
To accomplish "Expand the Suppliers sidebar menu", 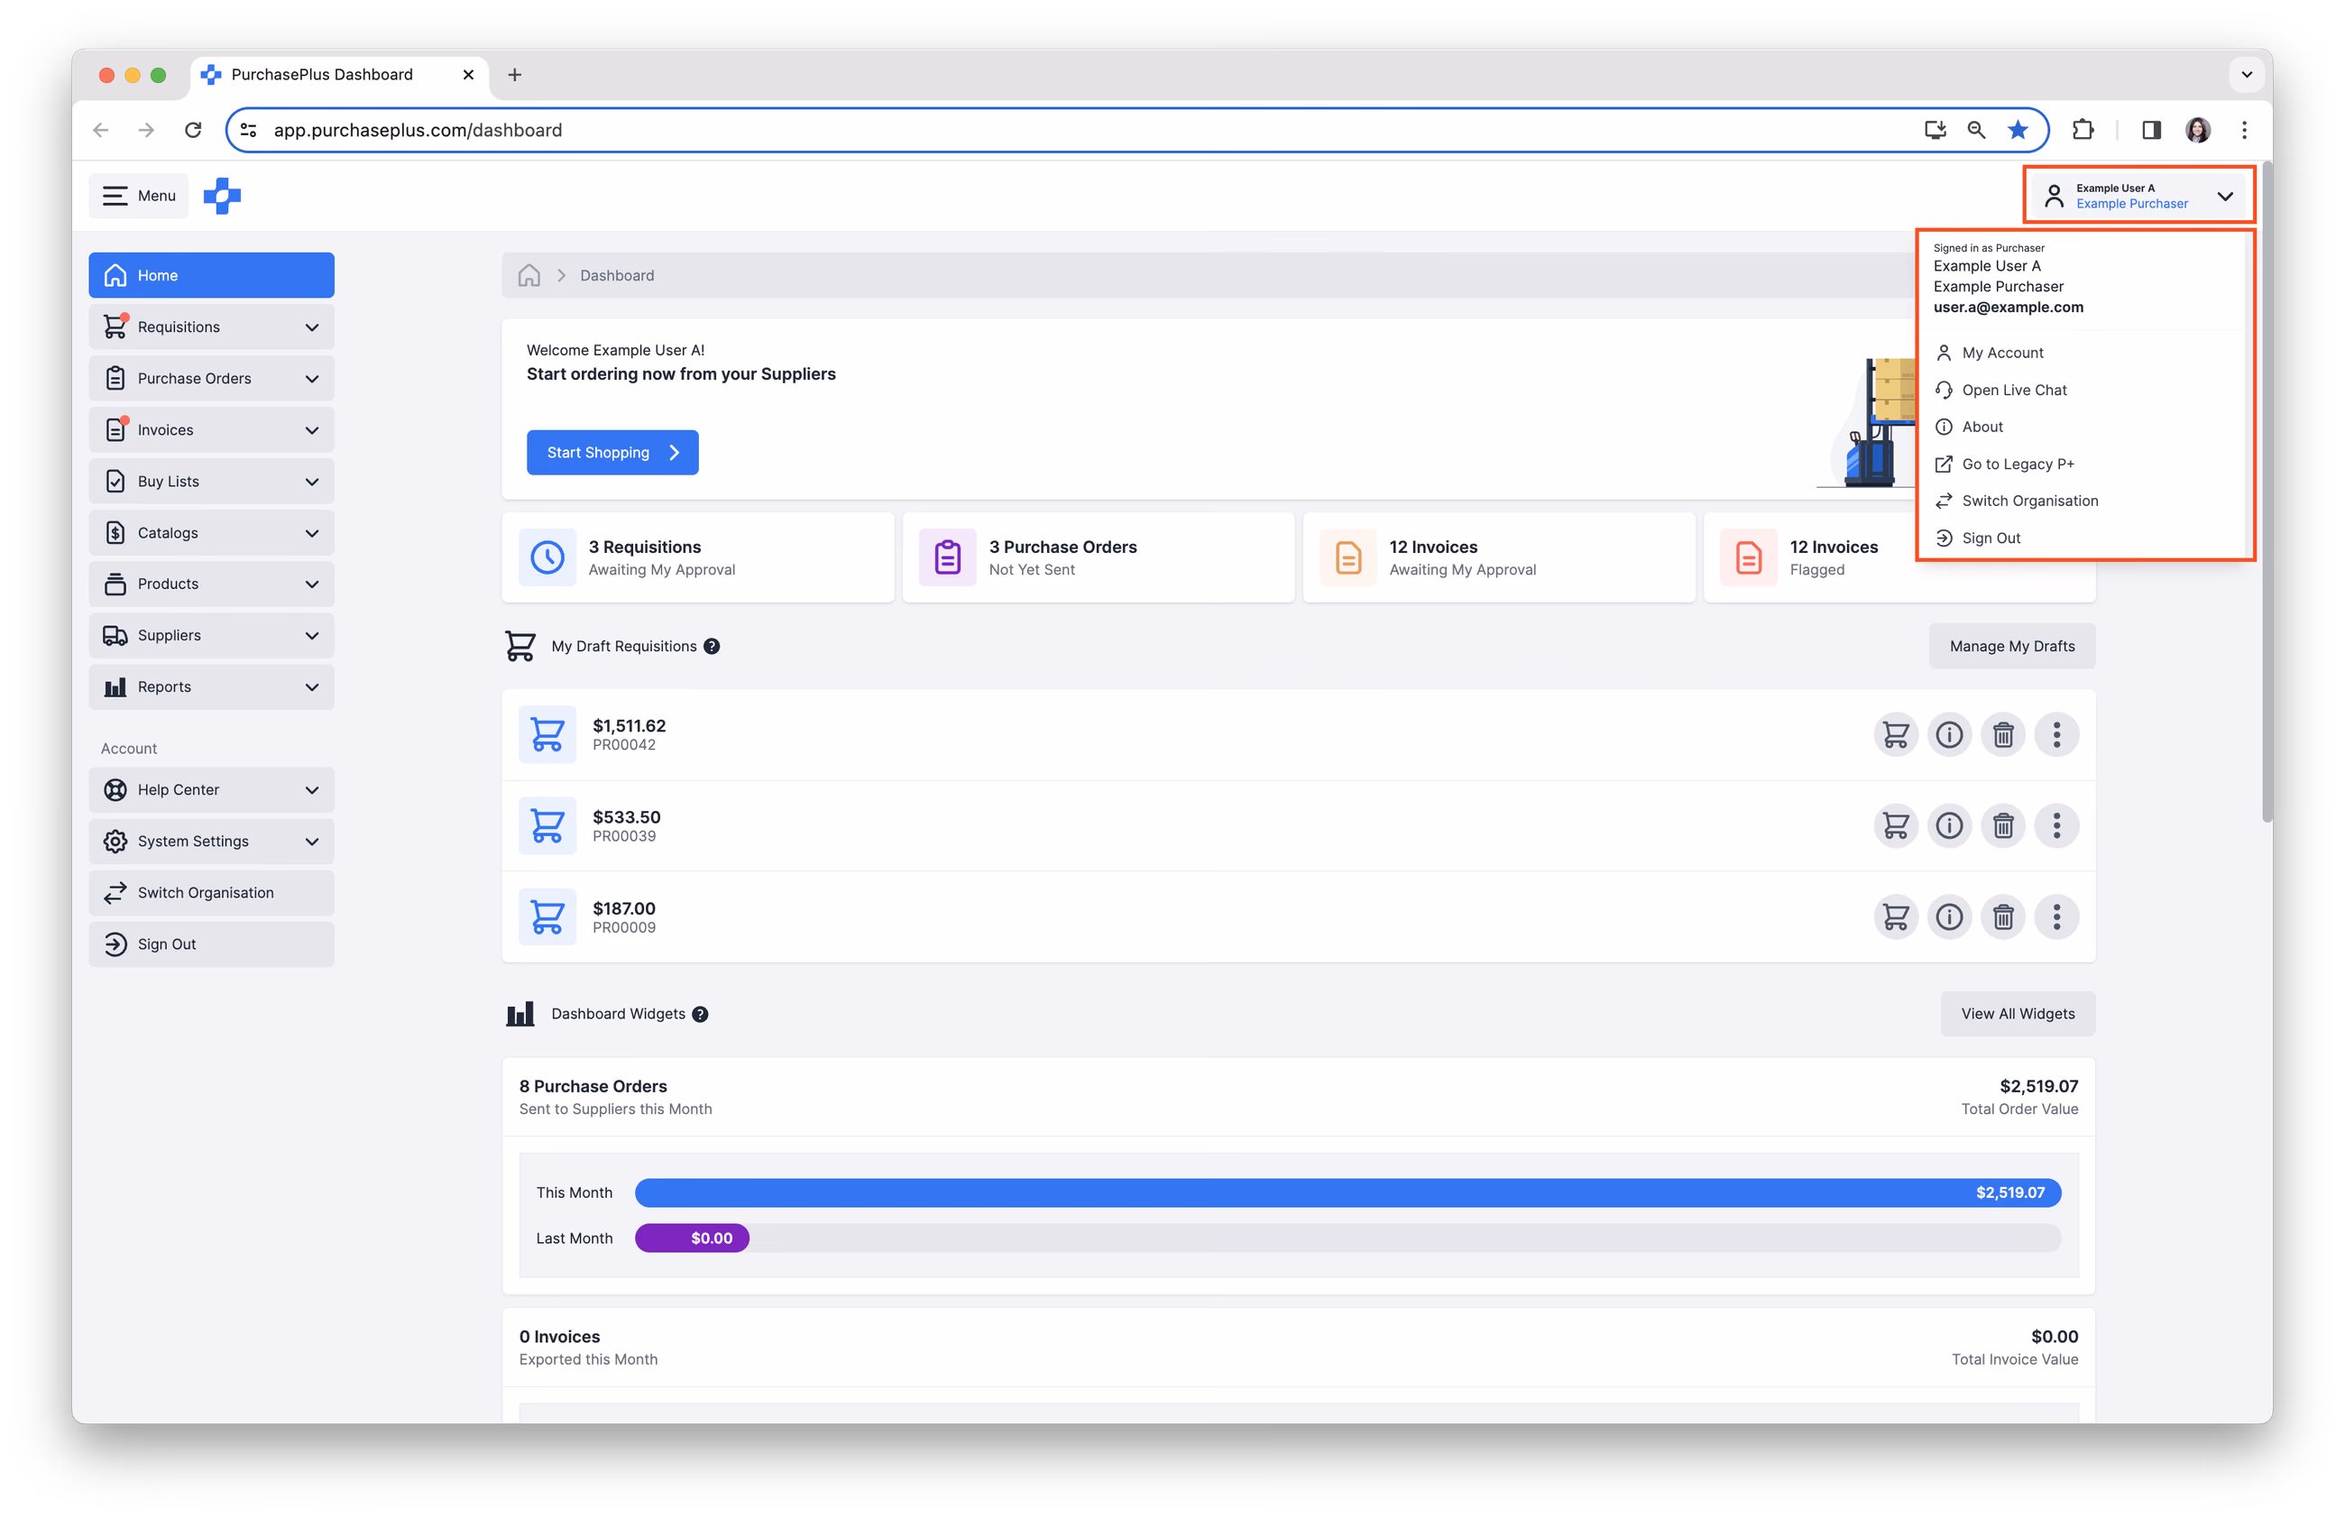I will pos(211,635).
